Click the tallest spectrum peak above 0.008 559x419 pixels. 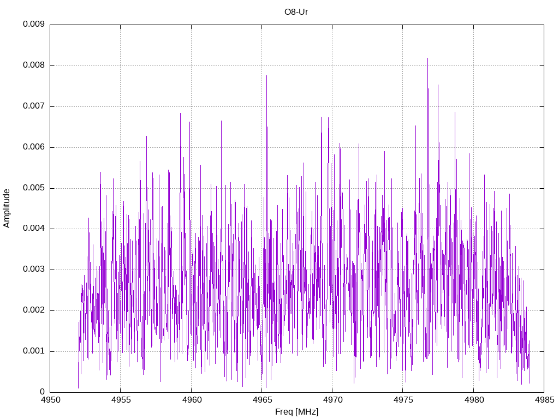coord(427,59)
